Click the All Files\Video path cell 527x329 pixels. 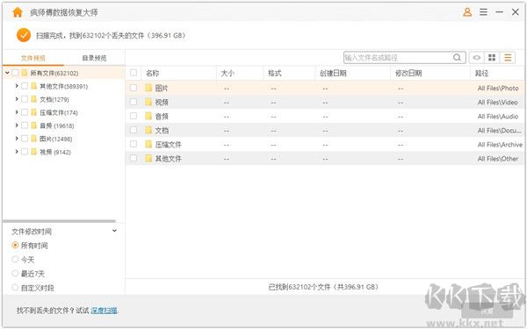pyautogui.click(x=497, y=103)
